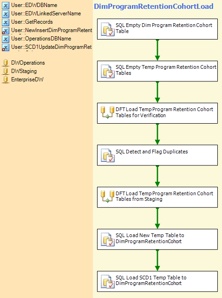Select the User::SCD1UpdateDimProgramRet variable
Screen dimensions: 222x298
click(x=51, y=47)
